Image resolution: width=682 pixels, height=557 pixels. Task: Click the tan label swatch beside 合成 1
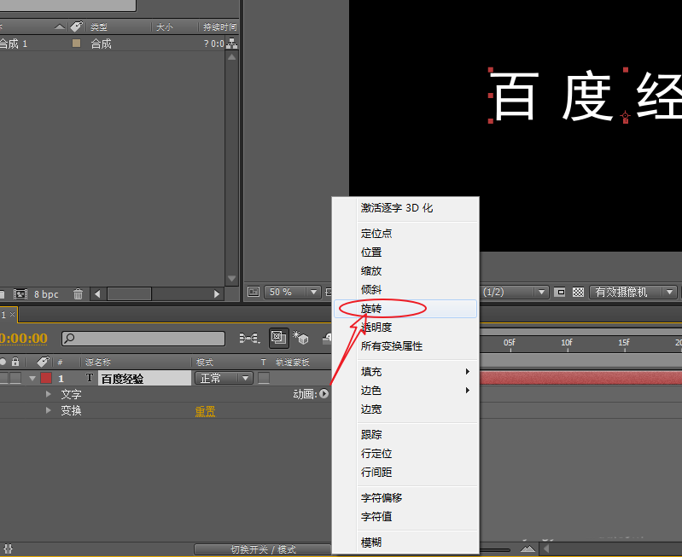pos(76,43)
